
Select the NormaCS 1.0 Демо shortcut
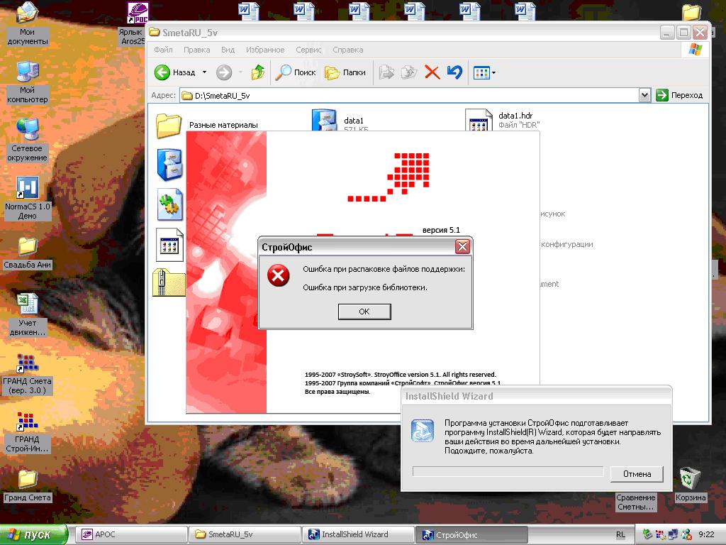(x=28, y=199)
